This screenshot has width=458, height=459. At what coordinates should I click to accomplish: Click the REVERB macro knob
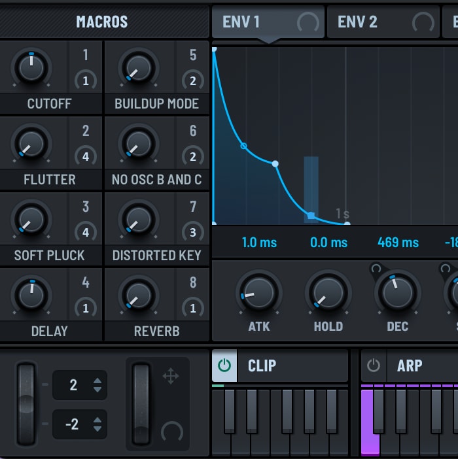click(139, 295)
